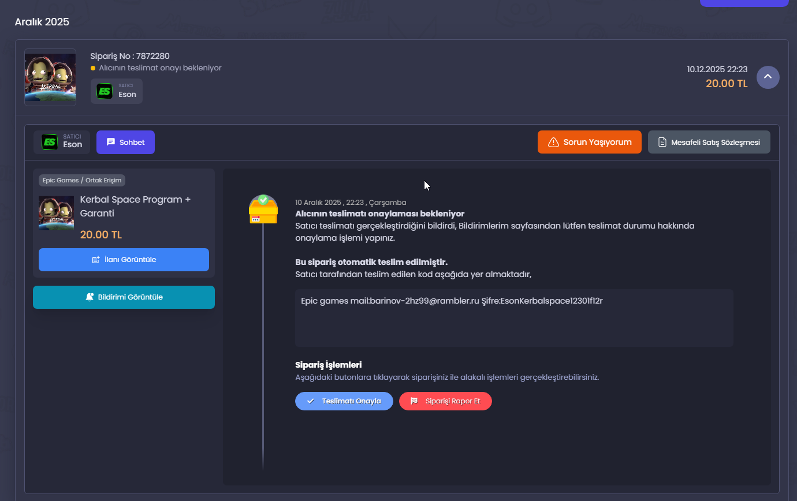Click the Sorun Yaşıyorum button

point(590,142)
